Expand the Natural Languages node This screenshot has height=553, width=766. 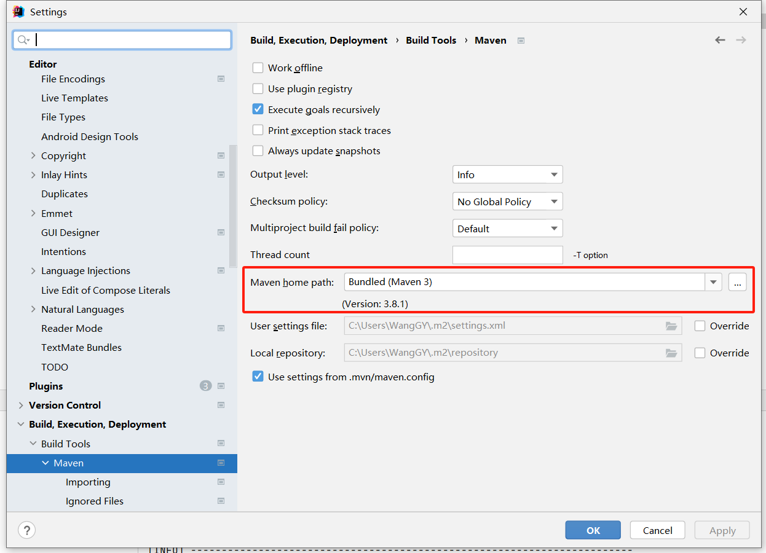click(x=33, y=309)
